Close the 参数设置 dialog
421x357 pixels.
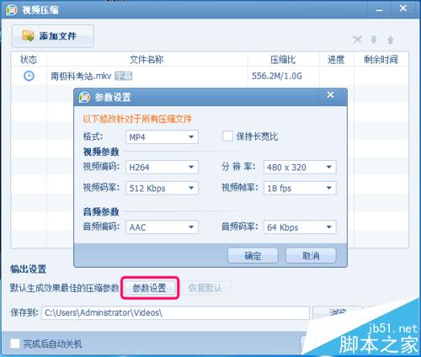330,95
